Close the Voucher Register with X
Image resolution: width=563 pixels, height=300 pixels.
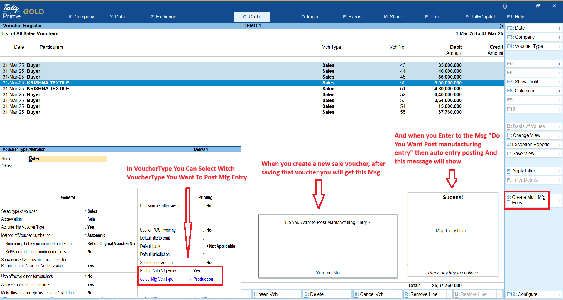pos(501,26)
